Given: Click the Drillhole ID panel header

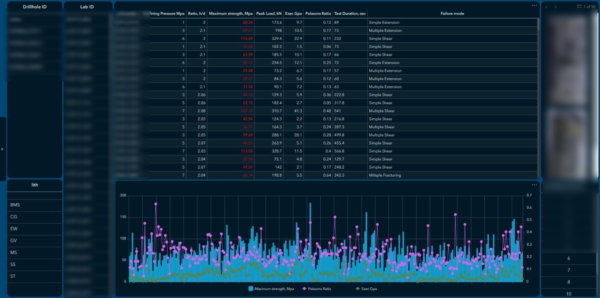Looking at the screenshot, I should coord(34,7).
